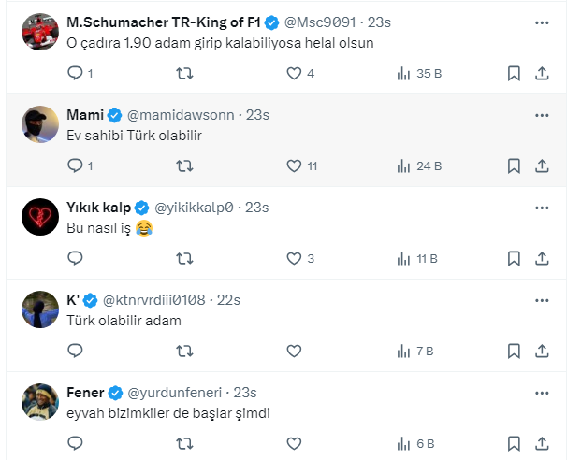Share the Yıkık kalp tweet
Image resolution: width=567 pixels, height=460 pixels.
(542, 258)
